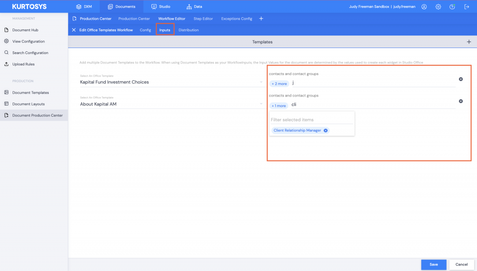Open the Kapital Fund Investment Choices dropdown

[x=171, y=82]
